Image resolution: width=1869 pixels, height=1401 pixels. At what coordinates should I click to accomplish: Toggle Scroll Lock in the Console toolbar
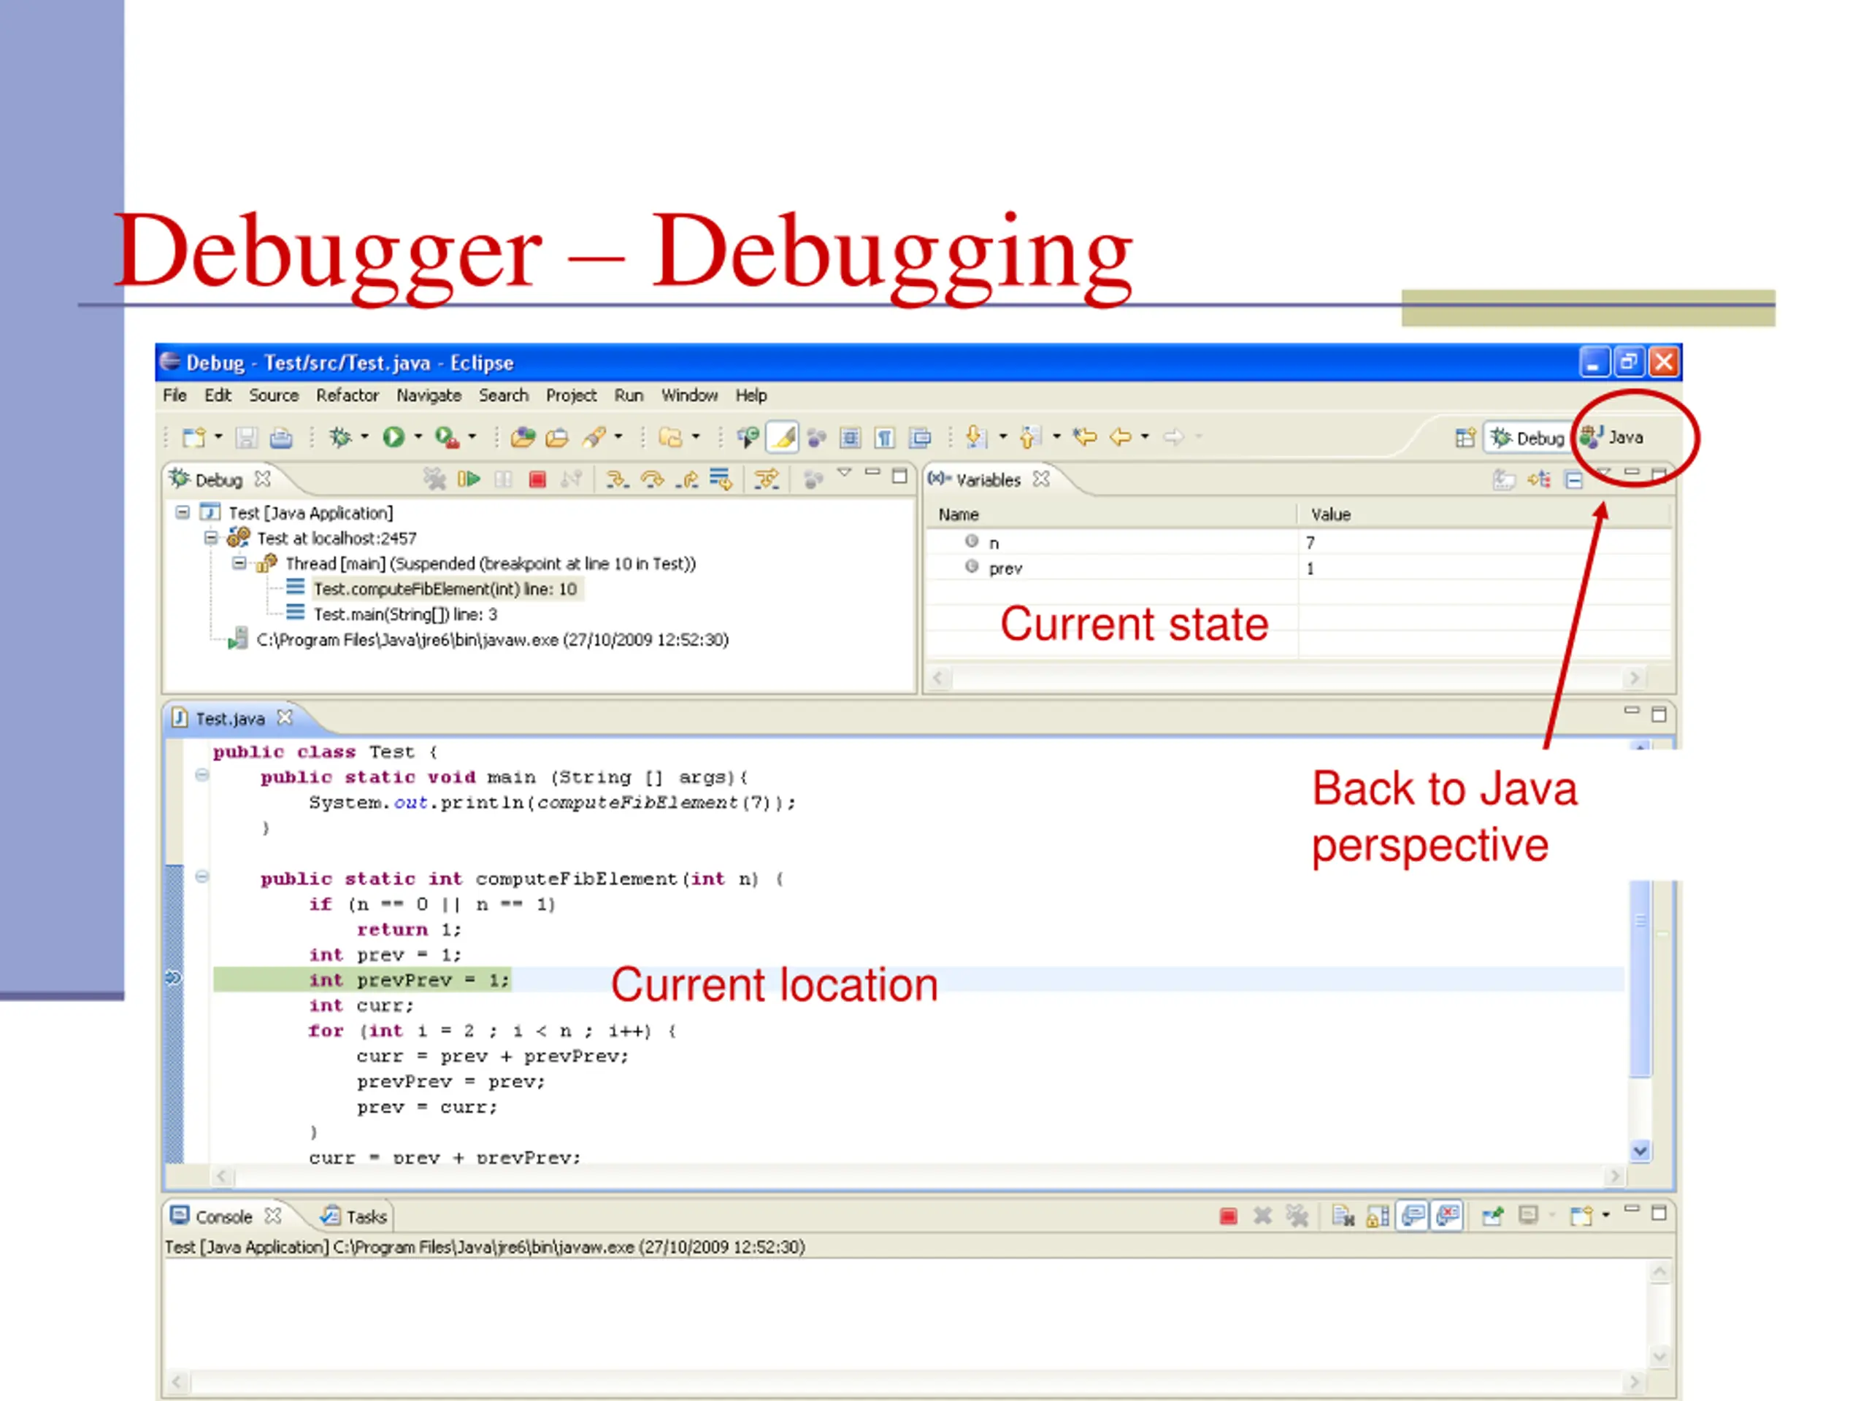click(1377, 1216)
